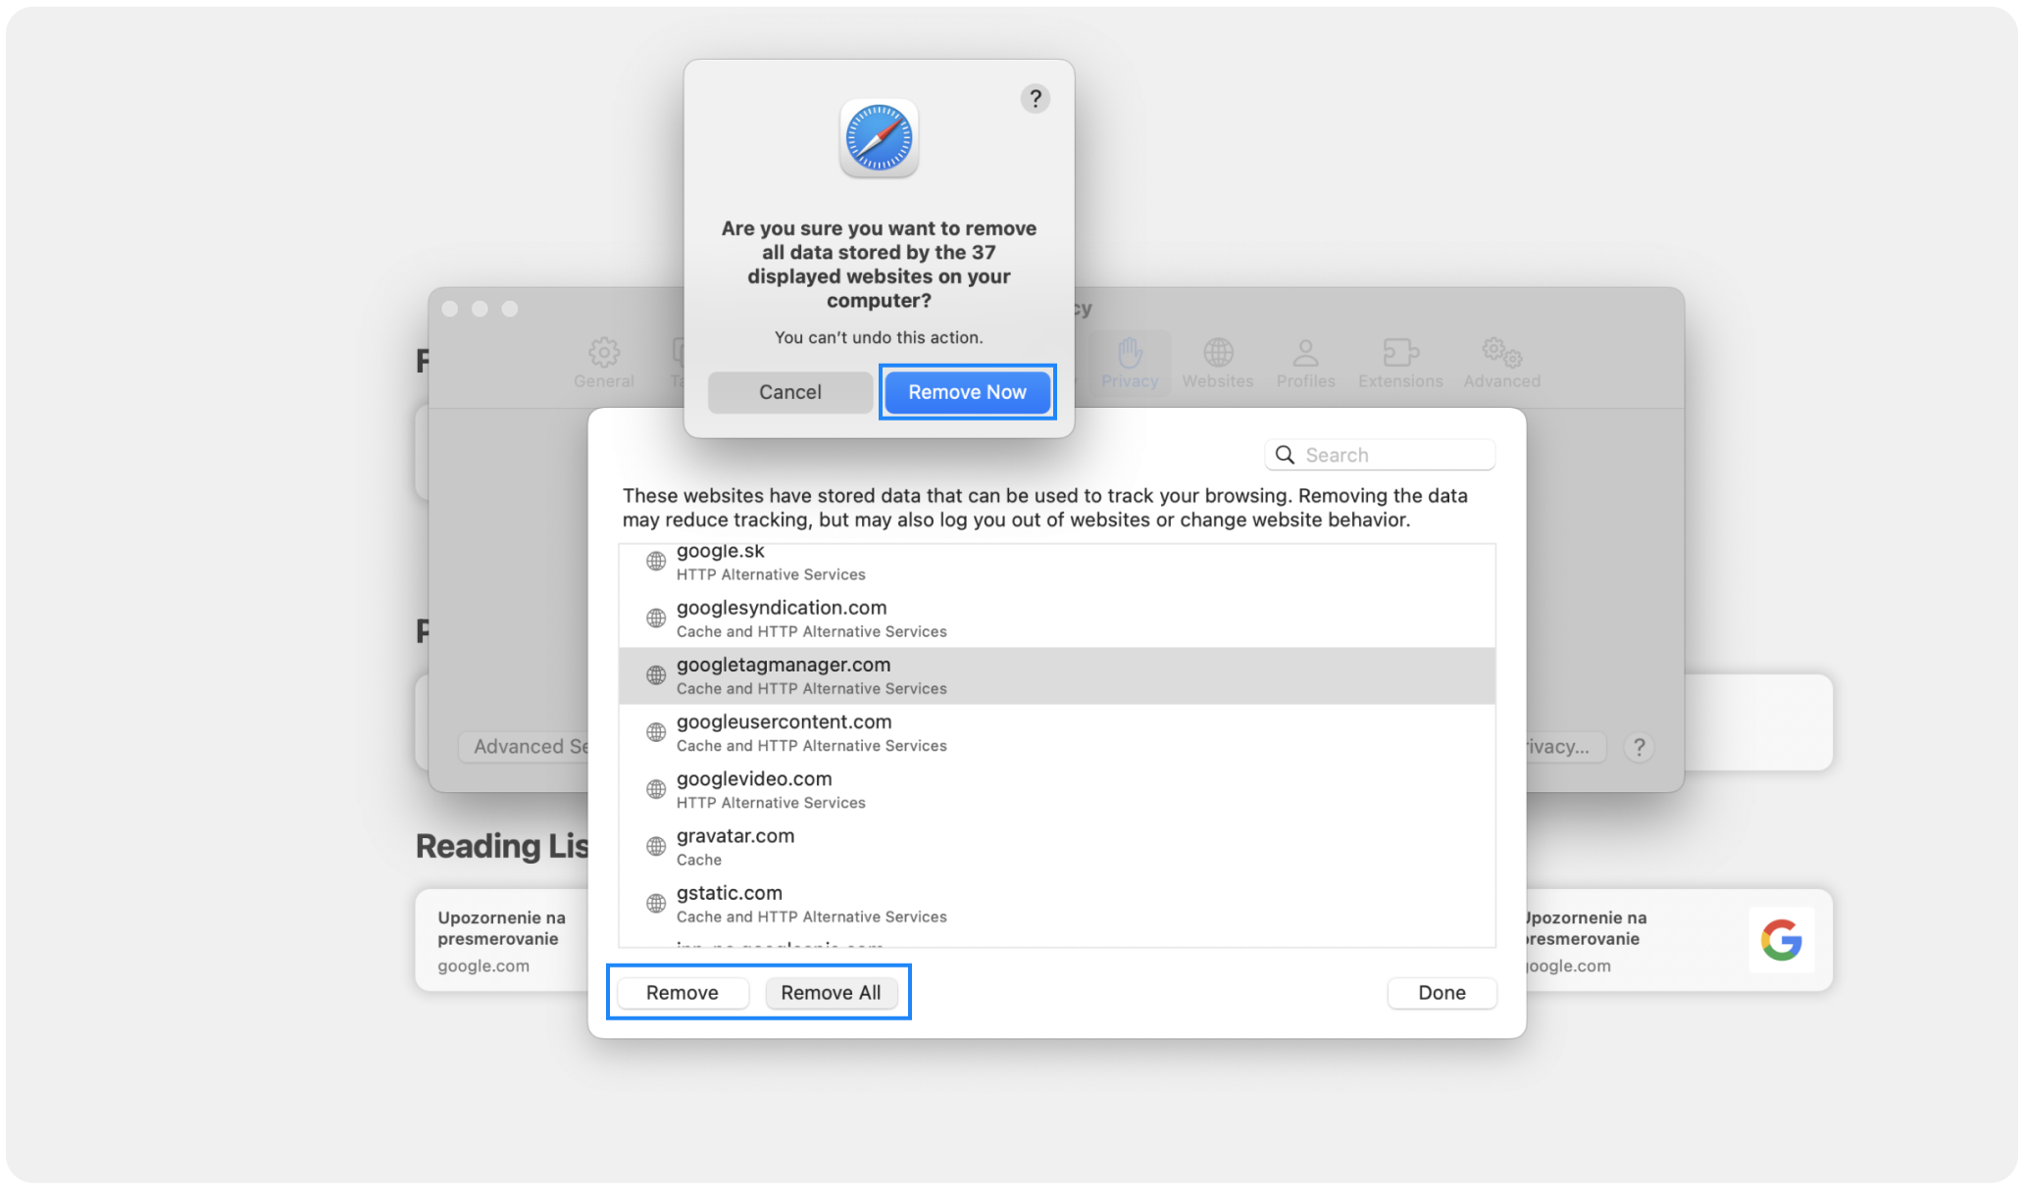The height and width of the screenshot is (1189, 2024).
Task: Click Cancel to dismiss the dialog
Action: 789,391
